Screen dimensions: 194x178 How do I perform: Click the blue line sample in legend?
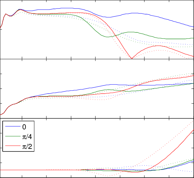tap(13, 126)
